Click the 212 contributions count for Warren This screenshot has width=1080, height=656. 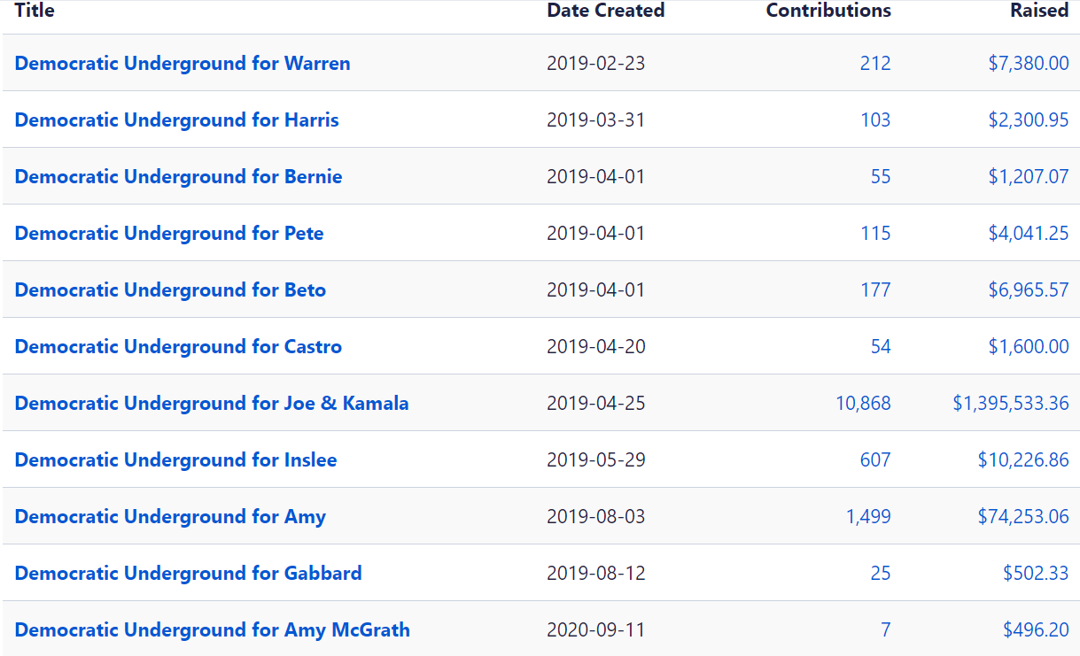click(x=874, y=64)
